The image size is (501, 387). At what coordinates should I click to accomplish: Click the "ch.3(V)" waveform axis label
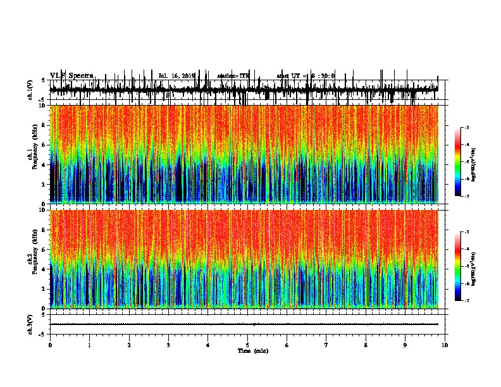[30, 324]
